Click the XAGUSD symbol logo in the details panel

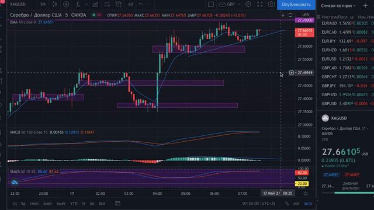click(325, 118)
